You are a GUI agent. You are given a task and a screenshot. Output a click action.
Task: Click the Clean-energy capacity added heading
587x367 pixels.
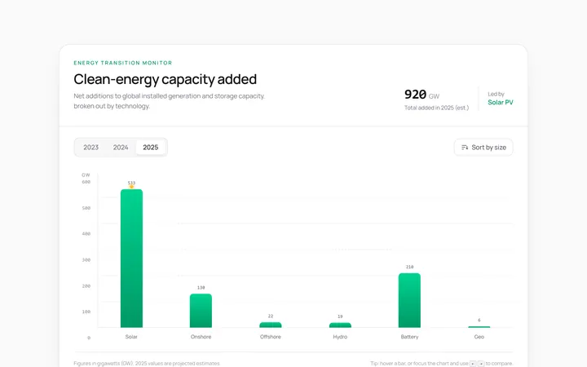pos(165,79)
